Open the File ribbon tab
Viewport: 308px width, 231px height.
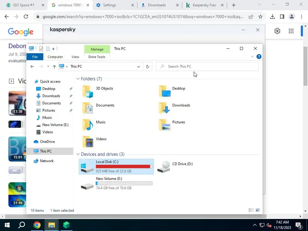35,57
